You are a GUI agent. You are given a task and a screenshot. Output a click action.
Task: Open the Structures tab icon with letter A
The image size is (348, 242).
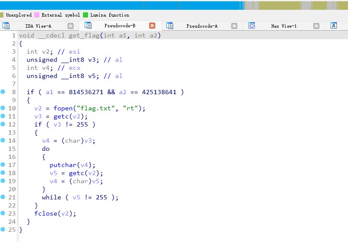click(x=333, y=26)
